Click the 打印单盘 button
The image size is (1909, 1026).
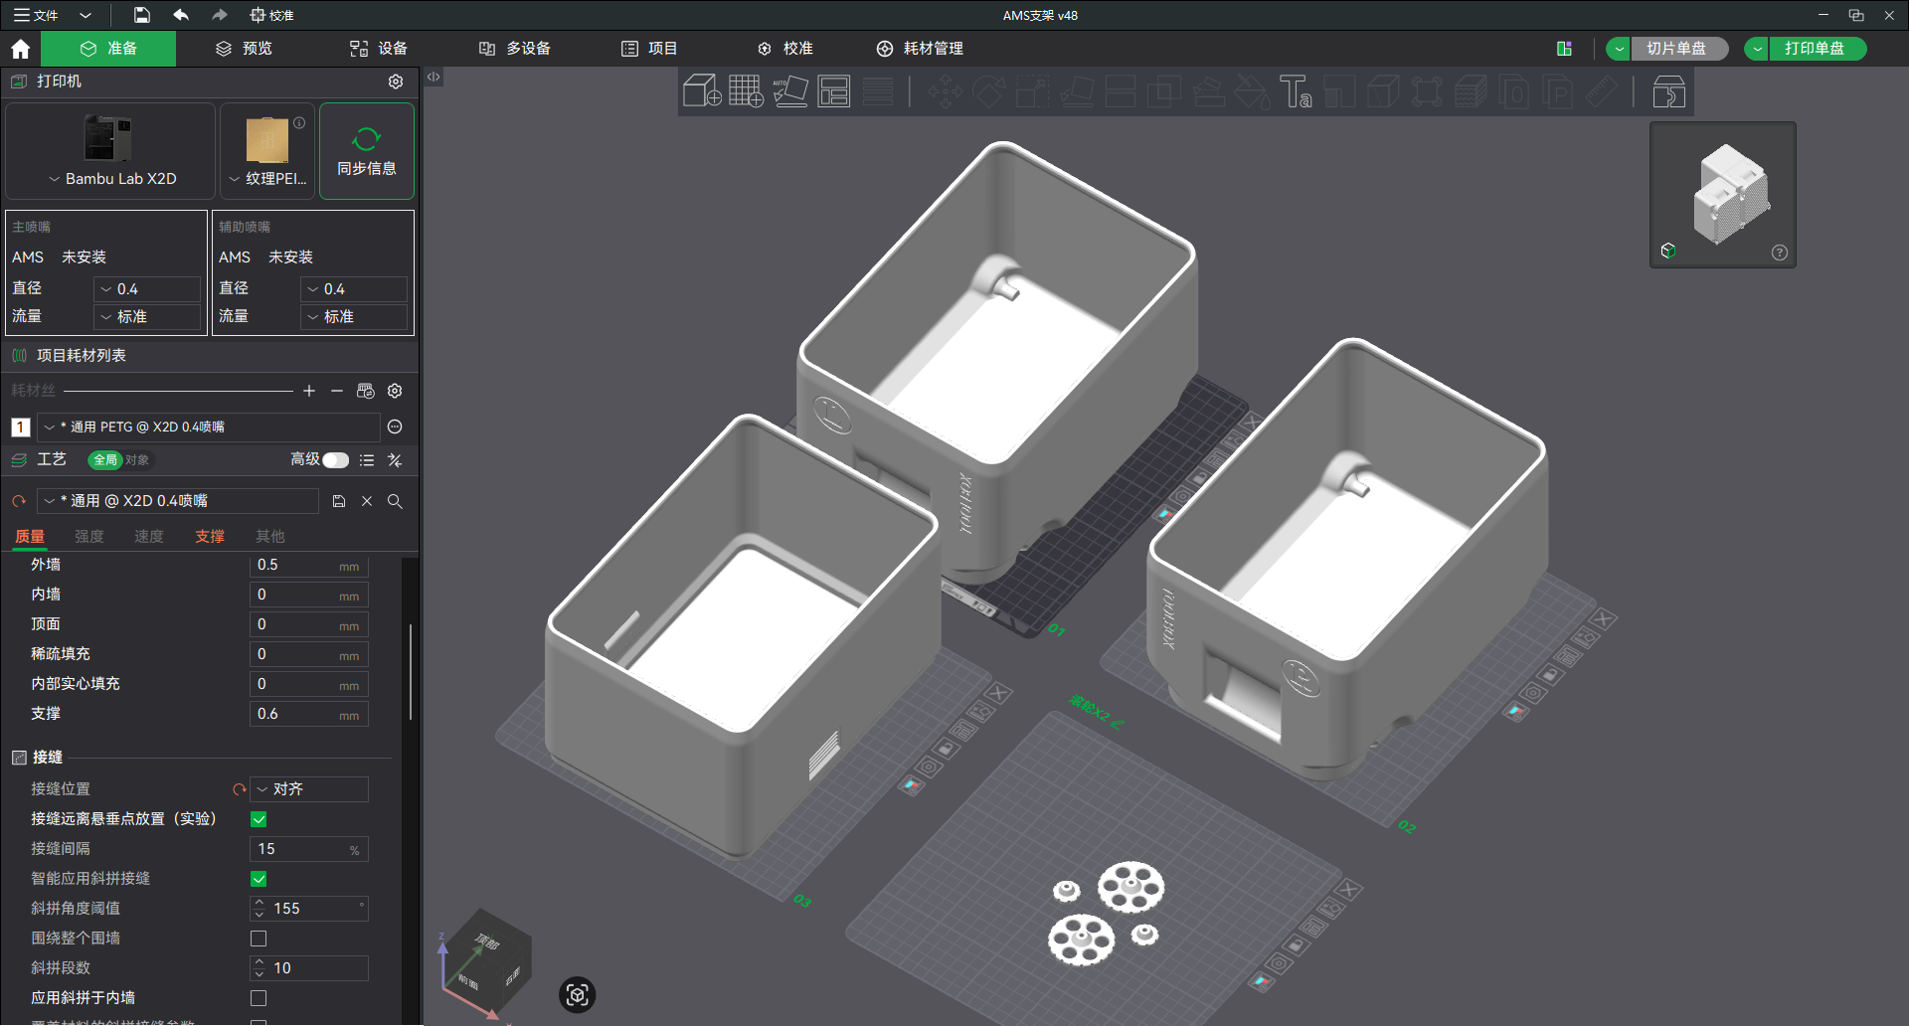(x=1817, y=49)
